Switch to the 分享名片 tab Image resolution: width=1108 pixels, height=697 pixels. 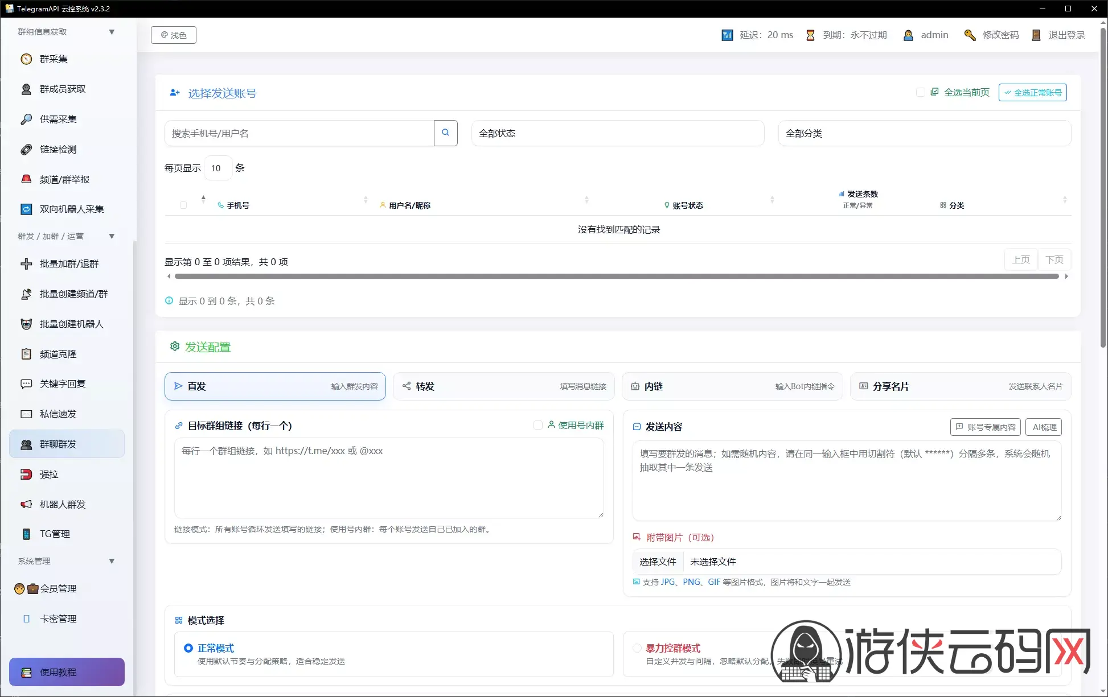pyautogui.click(x=961, y=386)
